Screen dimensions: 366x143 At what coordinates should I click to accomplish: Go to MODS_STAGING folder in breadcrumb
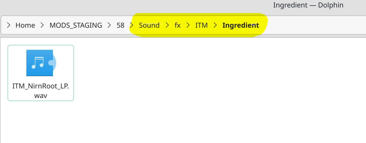point(76,25)
